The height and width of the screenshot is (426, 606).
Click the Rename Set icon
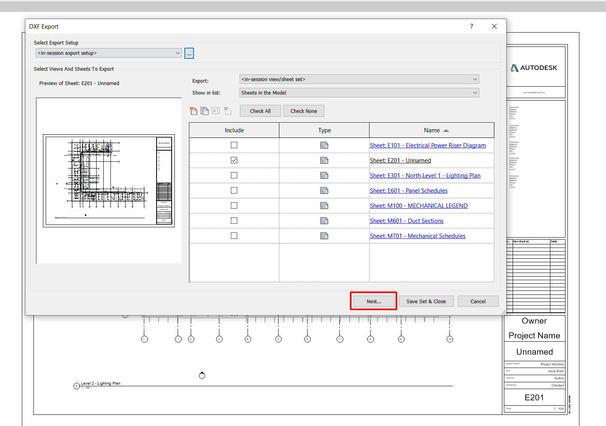(x=216, y=111)
